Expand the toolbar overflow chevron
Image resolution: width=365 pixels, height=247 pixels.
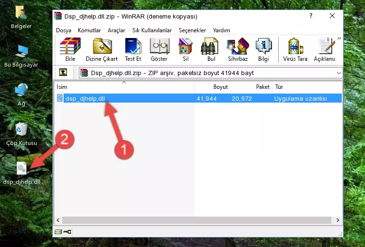point(339,38)
